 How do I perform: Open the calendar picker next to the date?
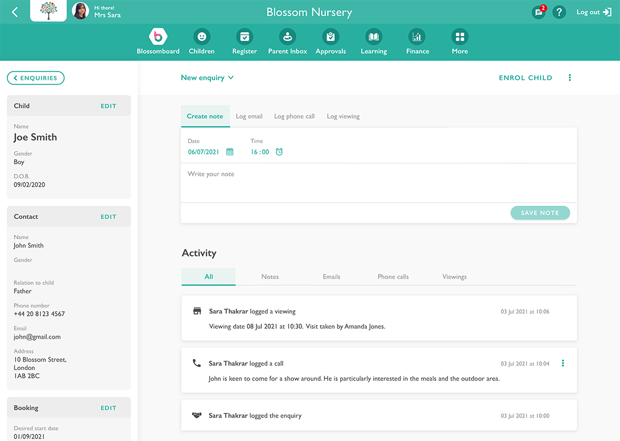pyautogui.click(x=230, y=151)
